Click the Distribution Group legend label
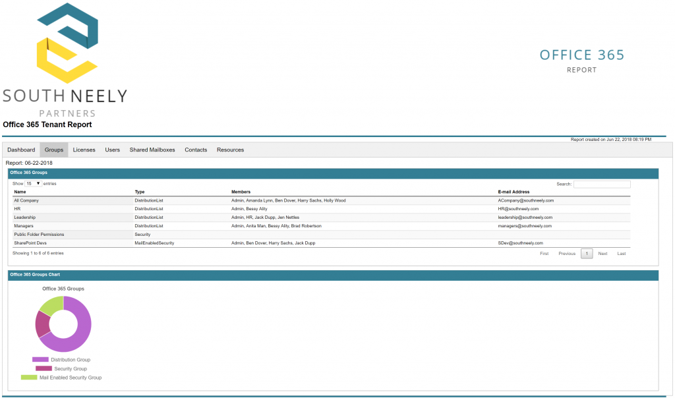Screen dimensions: 675x400 [x=71, y=360]
